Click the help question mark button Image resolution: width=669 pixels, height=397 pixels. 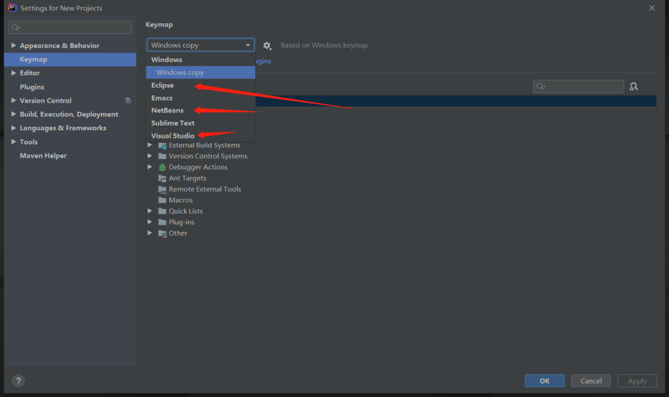(19, 381)
